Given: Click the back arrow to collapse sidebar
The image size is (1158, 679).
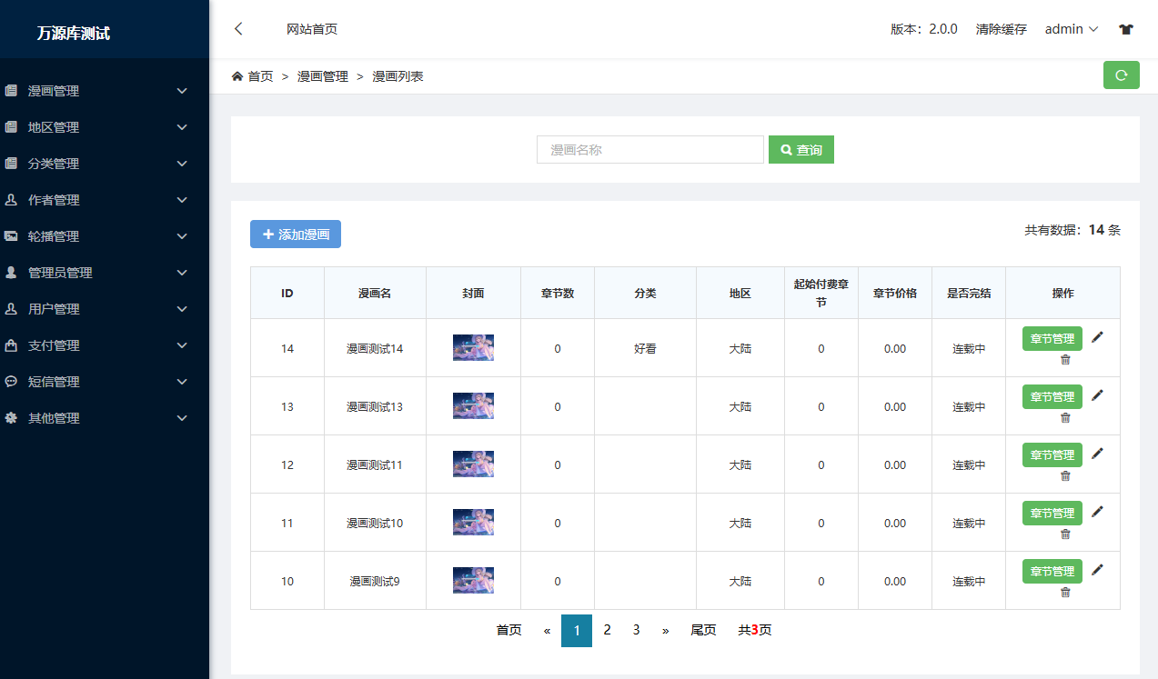Looking at the screenshot, I should pos(238,29).
